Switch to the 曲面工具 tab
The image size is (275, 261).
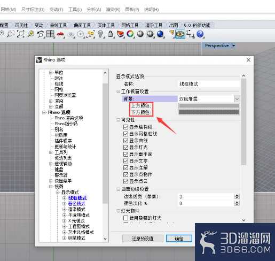point(82,25)
